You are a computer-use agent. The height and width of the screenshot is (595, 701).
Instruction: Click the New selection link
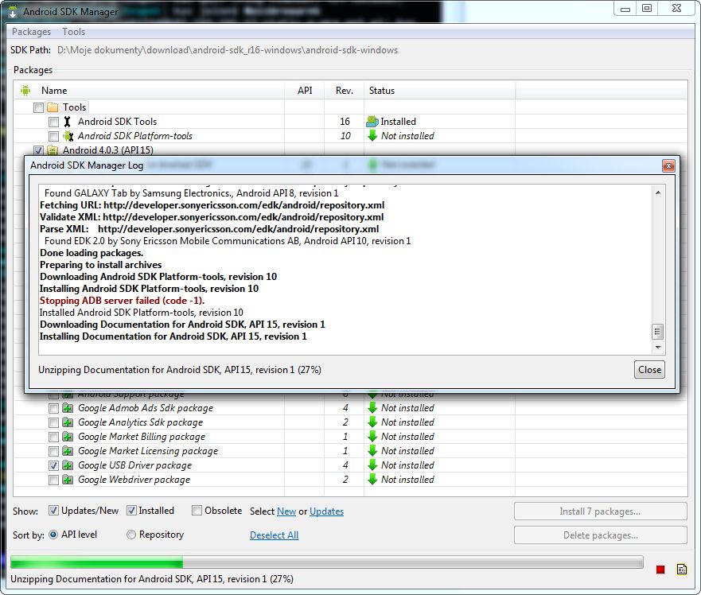click(286, 511)
